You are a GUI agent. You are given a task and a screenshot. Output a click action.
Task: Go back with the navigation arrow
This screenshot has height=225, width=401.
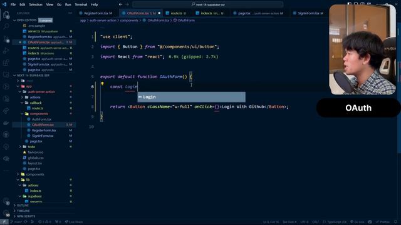pyautogui.click(x=120, y=4)
